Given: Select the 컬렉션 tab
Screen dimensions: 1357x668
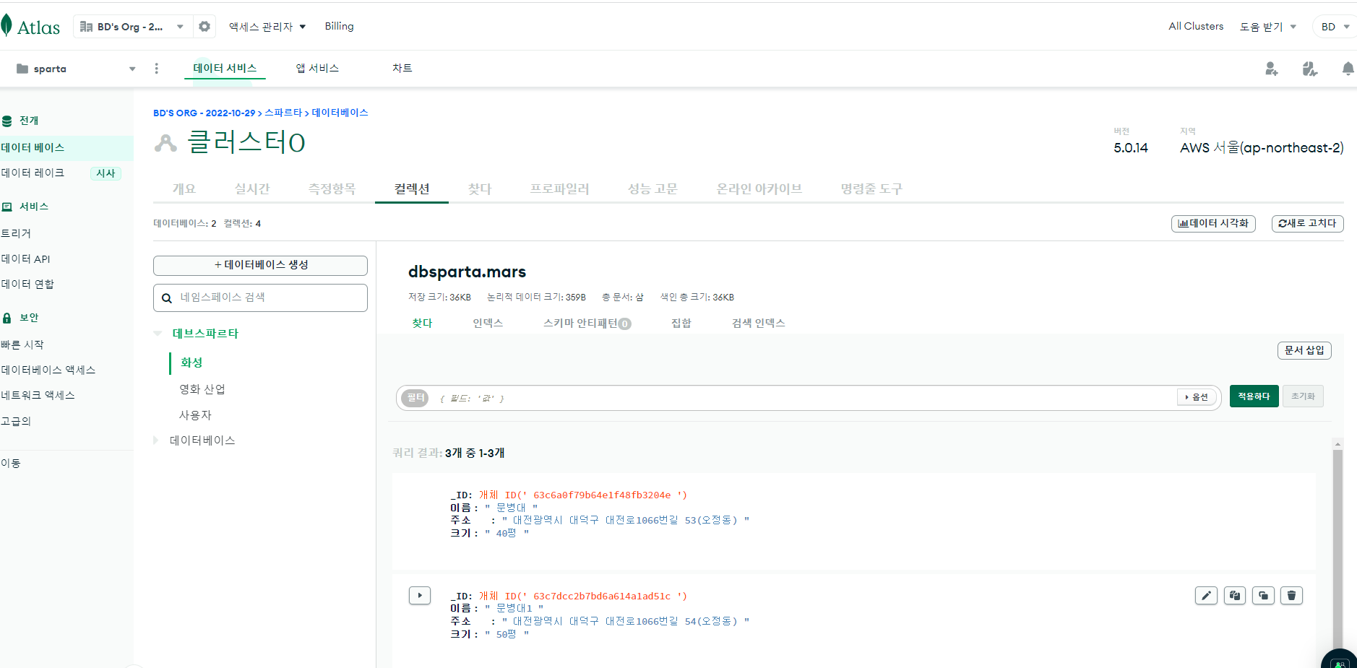Looking at the screenshot, I should 412,188.
